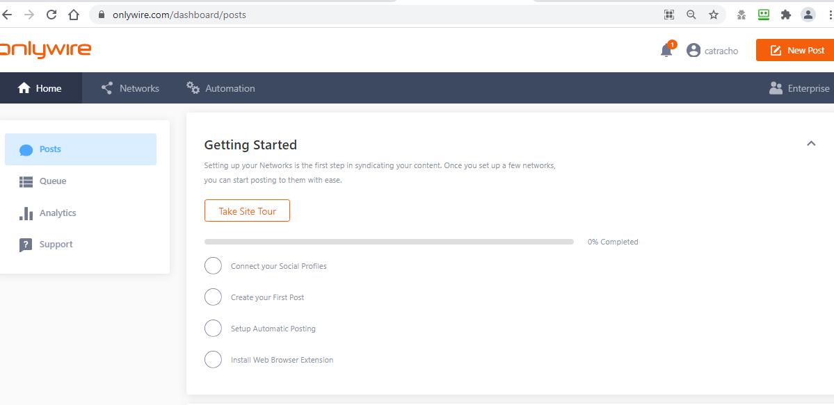834x405 pixels.
Task: Switch to the Networks tab
Action: pos(130,88)
